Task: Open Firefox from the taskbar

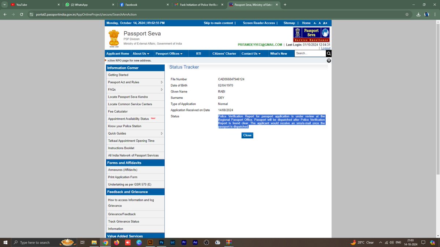Action: click(x=117, y=242)
